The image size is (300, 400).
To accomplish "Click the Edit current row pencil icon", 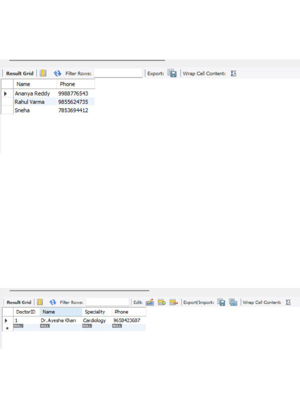I will [150, 302].
